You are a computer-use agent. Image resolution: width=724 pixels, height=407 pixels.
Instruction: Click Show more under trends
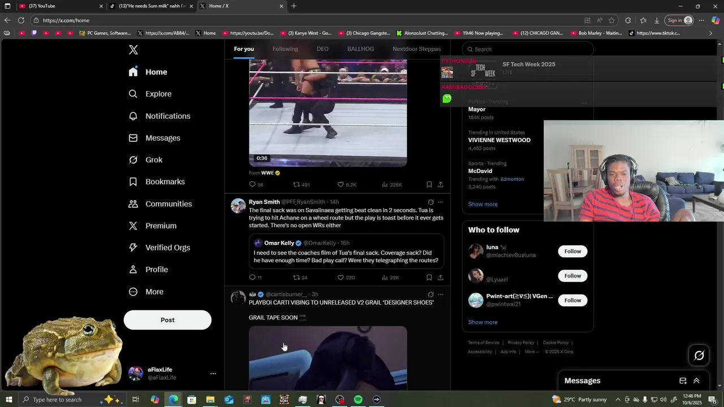point(482,204)
